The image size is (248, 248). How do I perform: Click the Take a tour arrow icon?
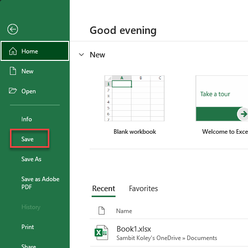coord(243,114)
